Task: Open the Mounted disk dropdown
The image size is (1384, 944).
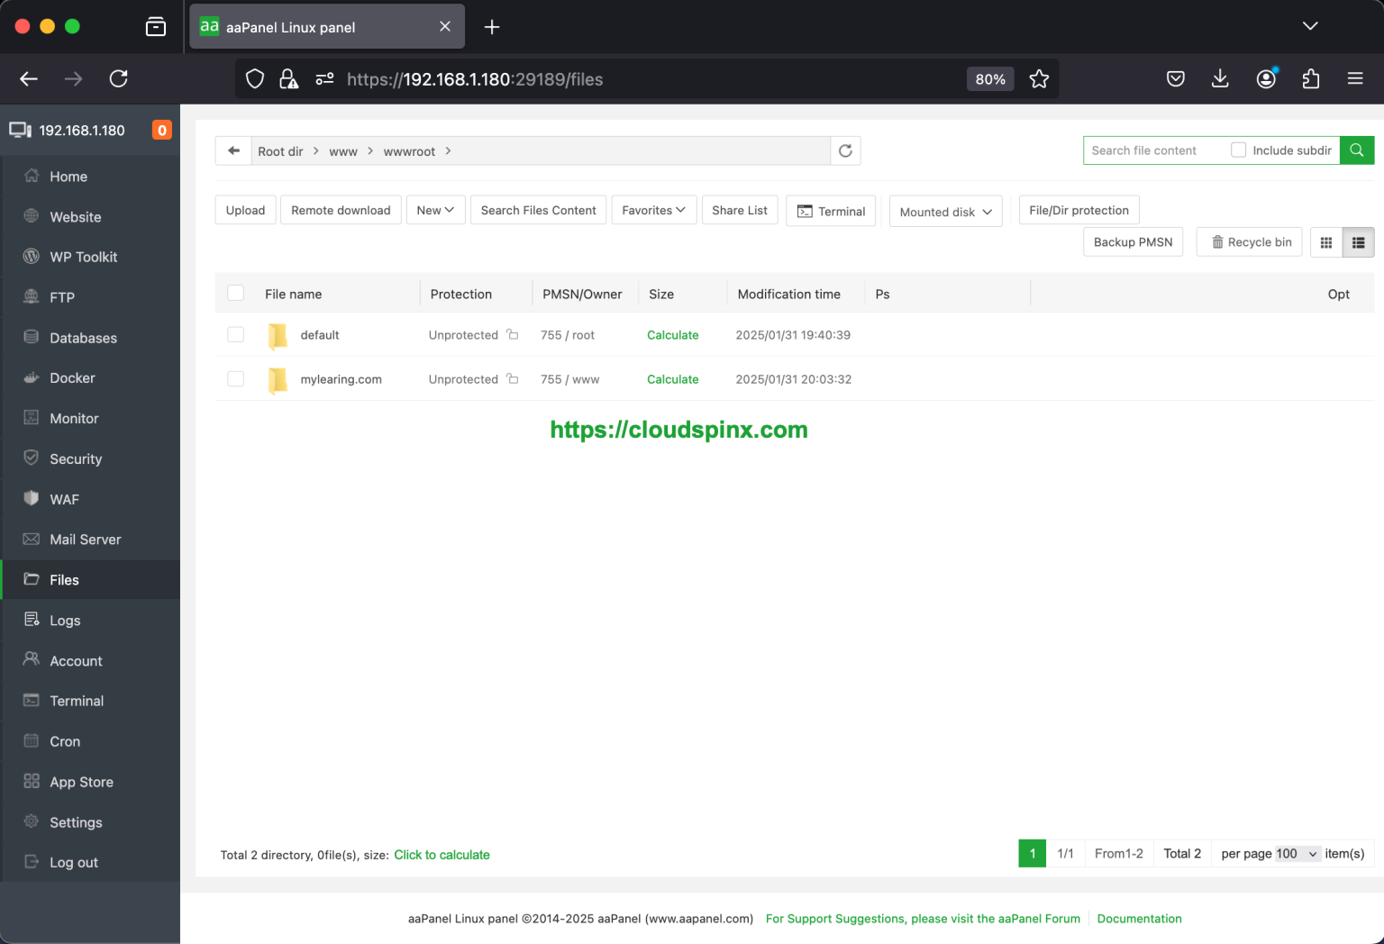Action: [x=944, y=211]
